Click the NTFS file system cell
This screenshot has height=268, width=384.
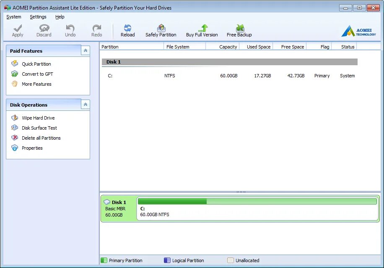(x=170, y=76)
